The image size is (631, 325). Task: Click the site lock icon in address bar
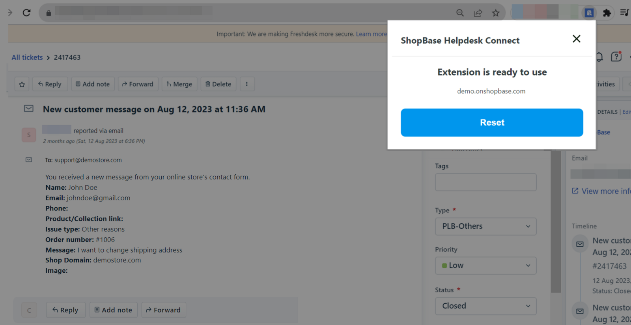coord(49,13)
